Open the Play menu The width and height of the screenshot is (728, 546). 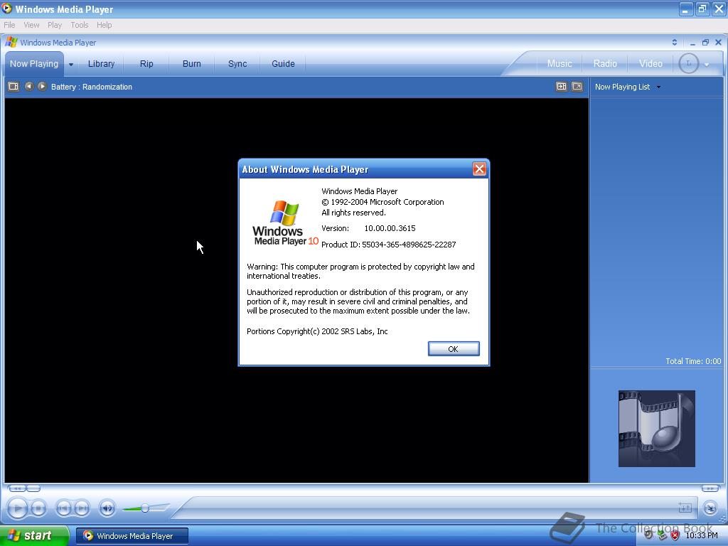click(x=54, y=25)
